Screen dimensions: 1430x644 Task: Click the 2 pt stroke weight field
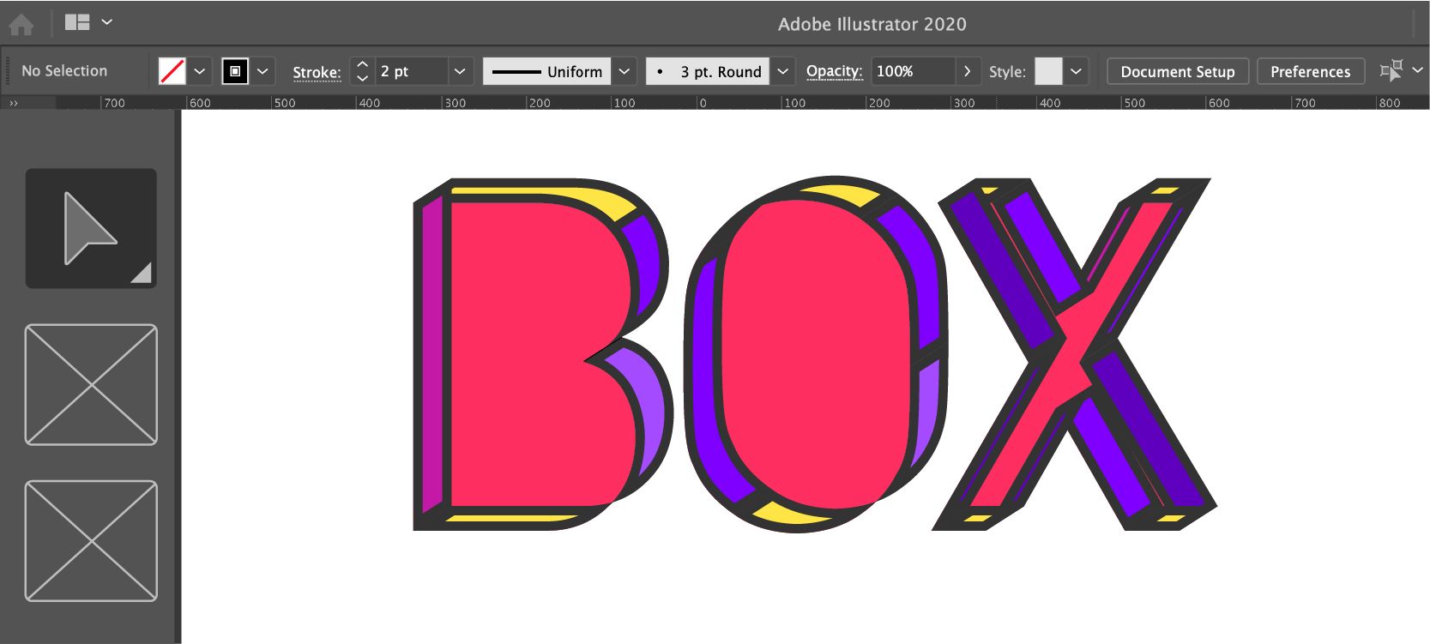tap(411, 71)
